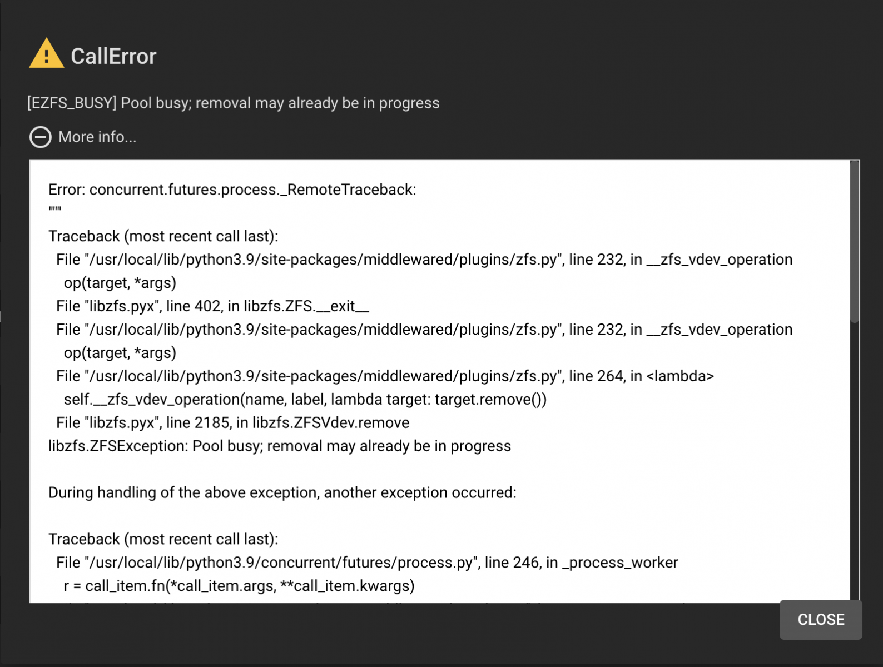
Task: Click the target.remove() lambda code line
Action: pos(305,400)
